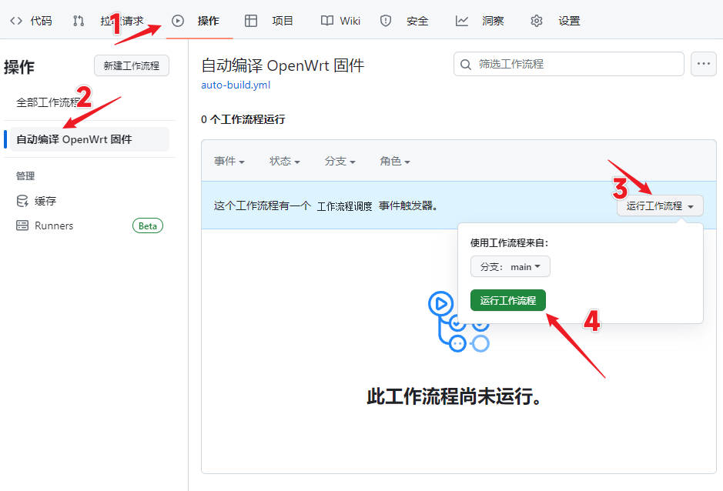Expand the 状态 filter dropdown

pyautogui.click(x=284, y=162)
